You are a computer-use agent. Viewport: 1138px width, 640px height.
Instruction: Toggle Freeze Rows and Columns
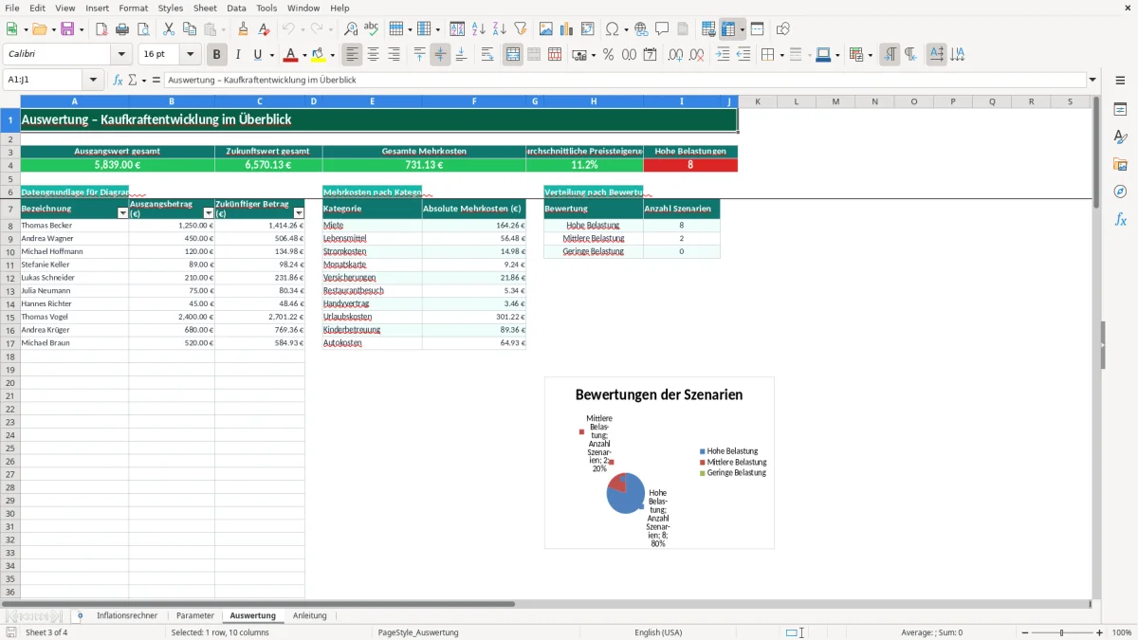tap(728, 29)
